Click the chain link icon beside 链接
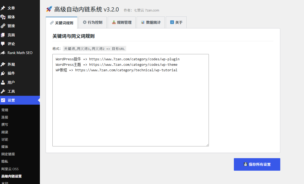Viewport: 304px width, 184px height. [3, 26]
